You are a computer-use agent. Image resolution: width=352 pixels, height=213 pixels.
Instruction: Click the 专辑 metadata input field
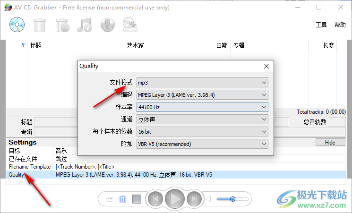pos(56,132)
